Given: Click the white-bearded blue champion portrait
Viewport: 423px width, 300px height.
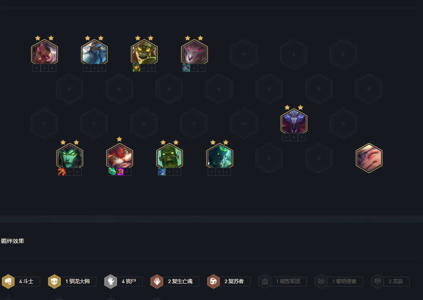Looking at the screenshot, I should point(94,52).
